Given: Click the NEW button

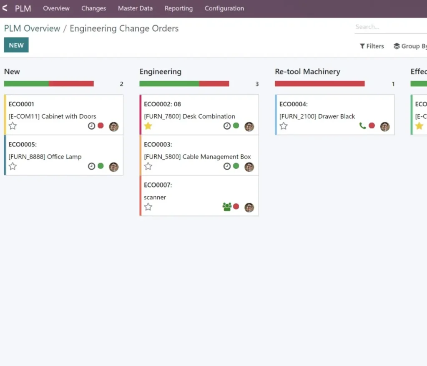Looking at the screenshot, I should pos(16,45).
